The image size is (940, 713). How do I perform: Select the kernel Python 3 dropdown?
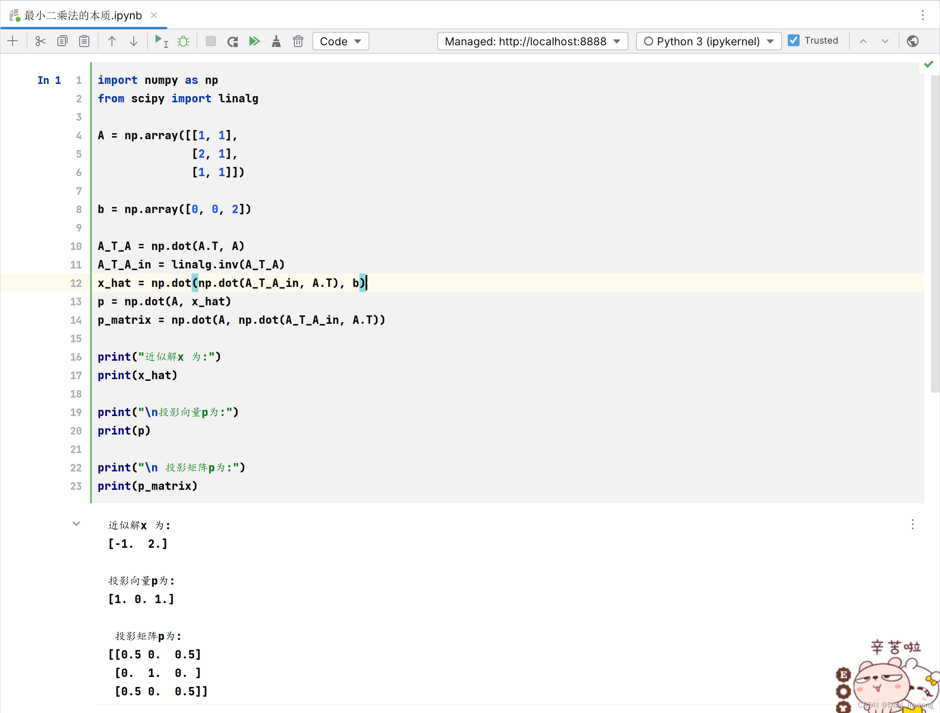click(706, 41)
